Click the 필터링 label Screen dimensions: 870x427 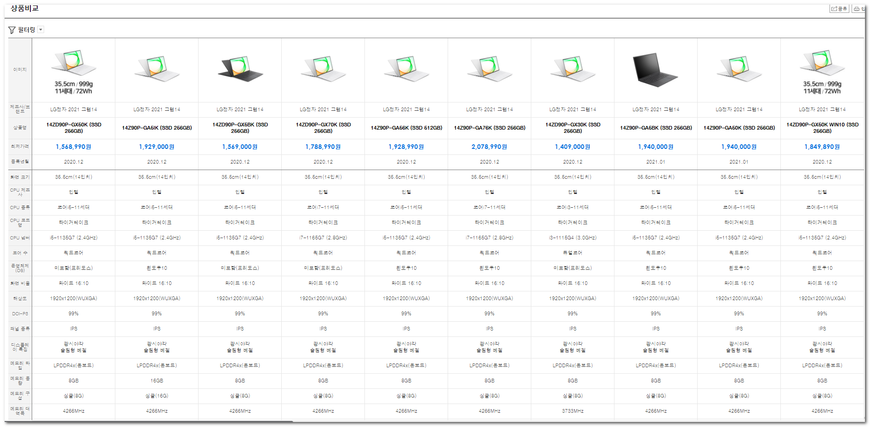click(27, 30)
